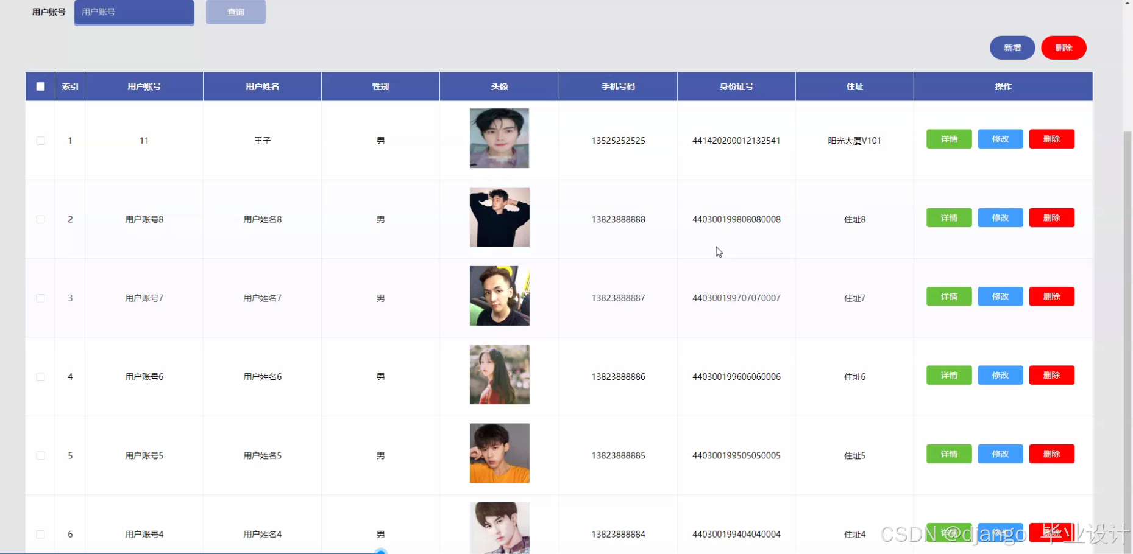Click row 删除 for 用户账号5
Viewport: 1133px width, 554px height.
[x=1052, y=454]
